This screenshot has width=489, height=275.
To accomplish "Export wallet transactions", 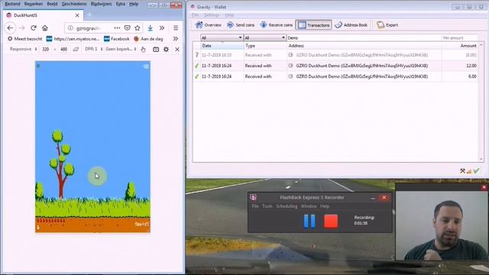I will (387, 25).
